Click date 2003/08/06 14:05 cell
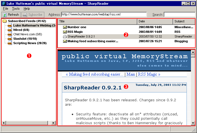This screenshot has width=197, height=133. click(x=150, y=27)
